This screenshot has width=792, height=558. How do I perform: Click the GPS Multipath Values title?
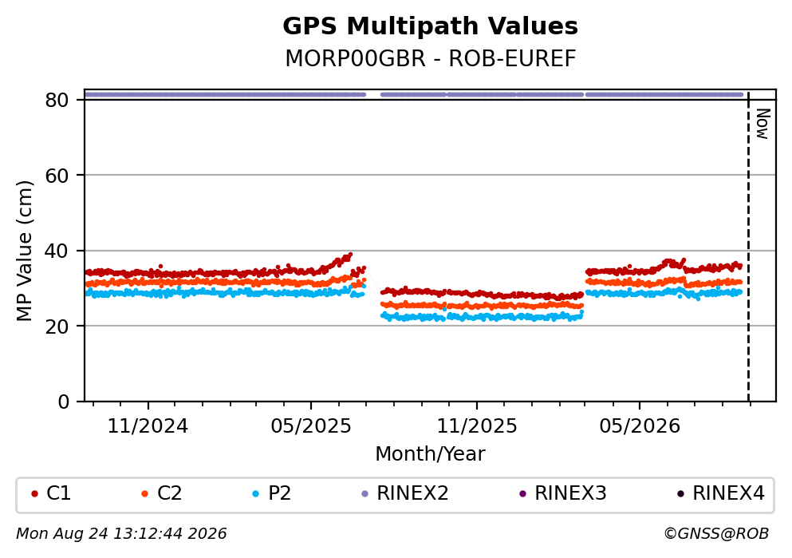coord(430,26)
